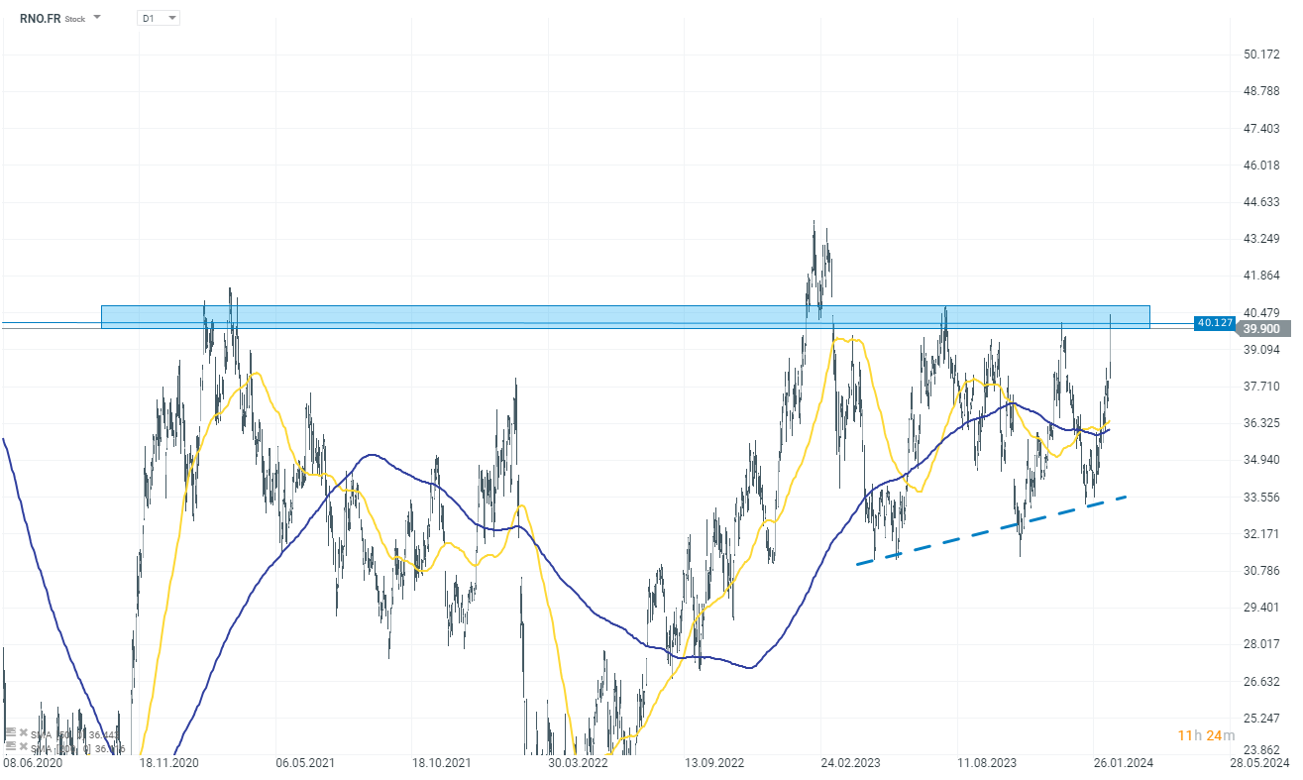Click the 06.05.2021 date axis label
The image size is (1303, 780).
(305, 763)
